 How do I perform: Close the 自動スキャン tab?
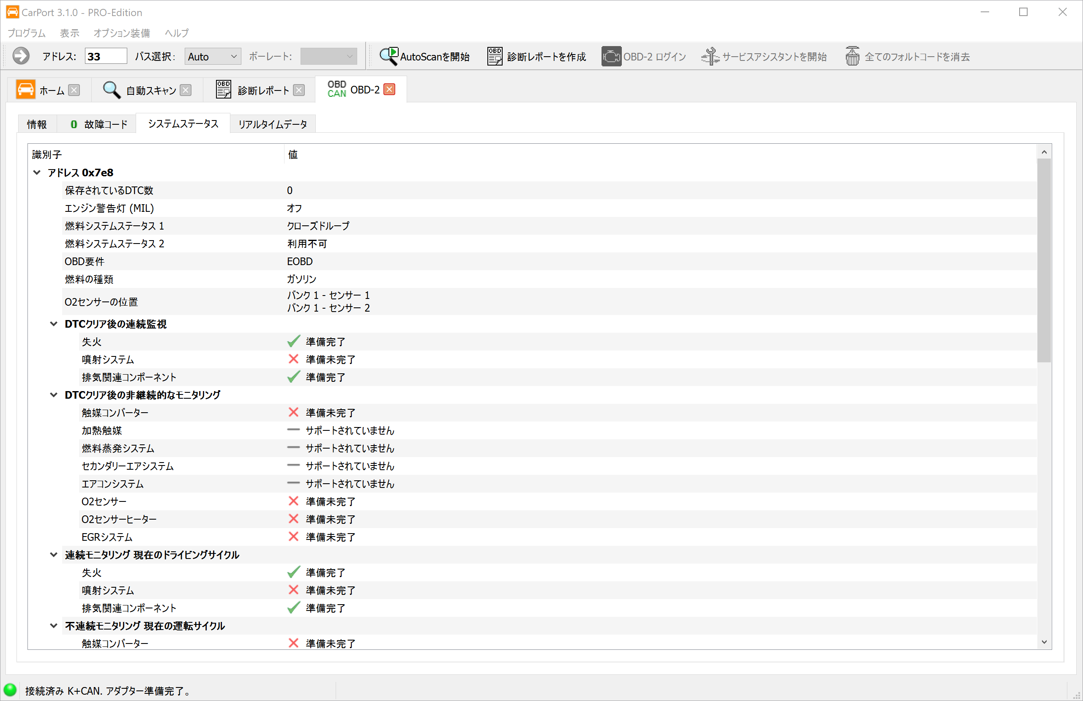coord(186,90)
